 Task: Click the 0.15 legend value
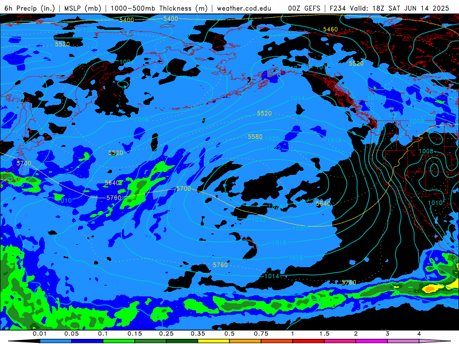(135, 334)
